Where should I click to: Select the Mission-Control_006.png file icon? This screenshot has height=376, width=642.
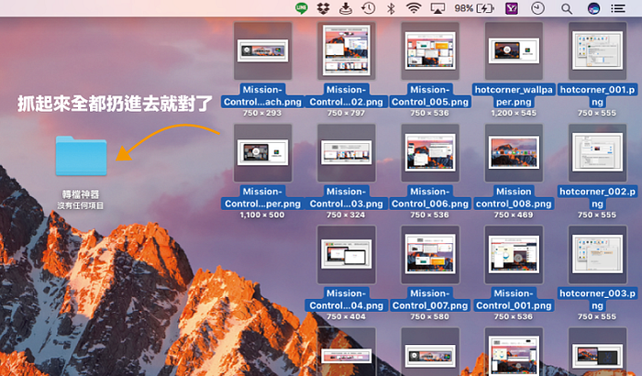point(430,153)
